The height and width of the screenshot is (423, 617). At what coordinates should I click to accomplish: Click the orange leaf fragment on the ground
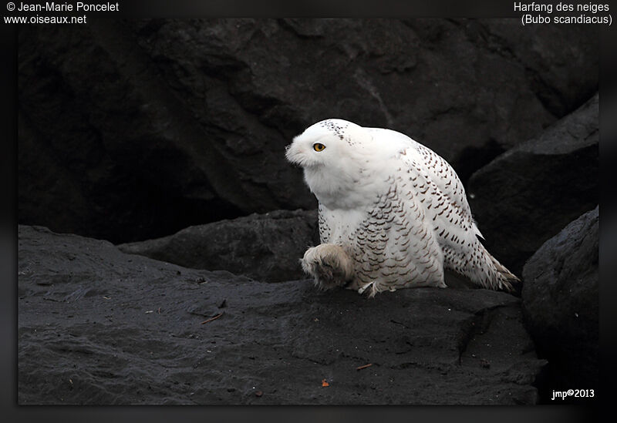[x=325, y=383]
